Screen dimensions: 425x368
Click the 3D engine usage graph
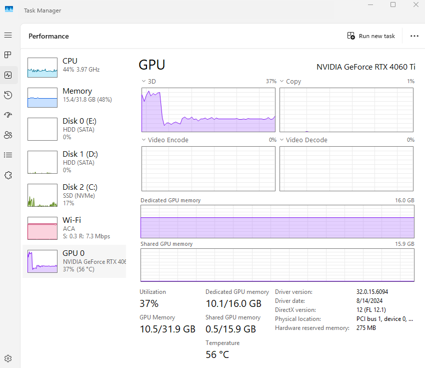(x=208, y=110)
